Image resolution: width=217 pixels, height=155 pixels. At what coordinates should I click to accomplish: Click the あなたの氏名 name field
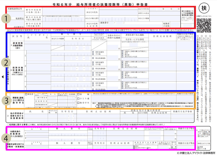coord(115,13)
